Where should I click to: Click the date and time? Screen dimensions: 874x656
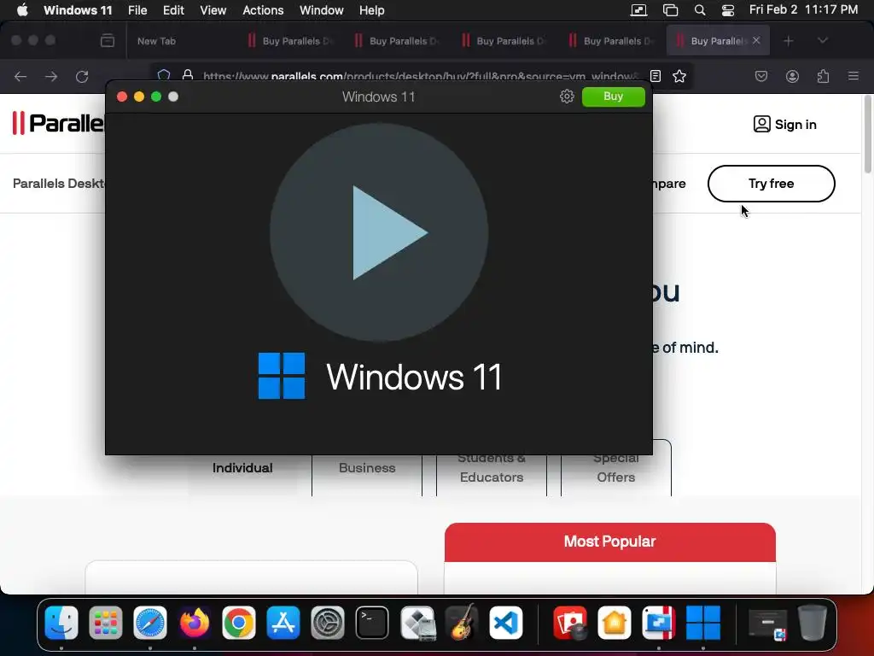click(803, 10)
